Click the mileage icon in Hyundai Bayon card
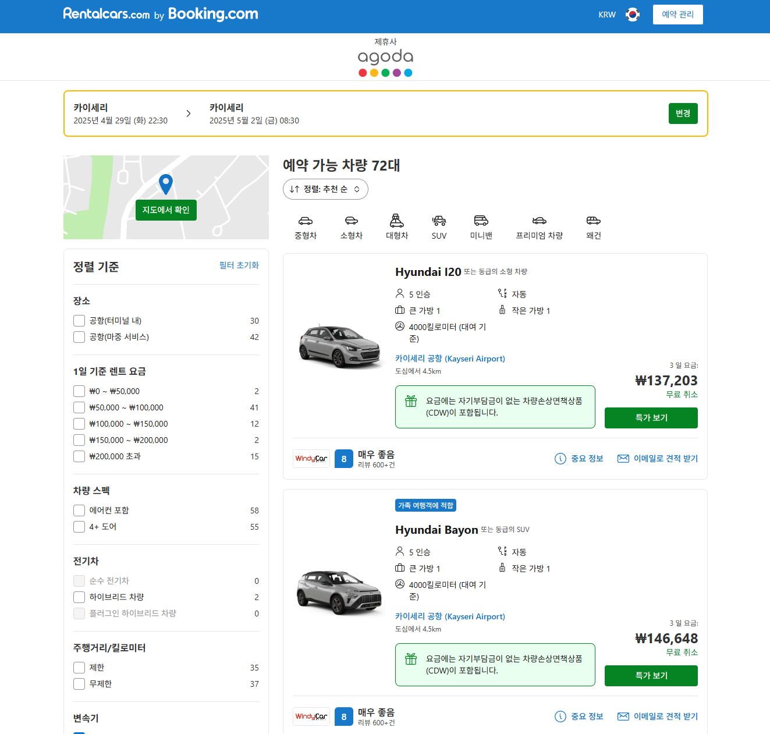 pyautogui.click(x=400, y=584)
